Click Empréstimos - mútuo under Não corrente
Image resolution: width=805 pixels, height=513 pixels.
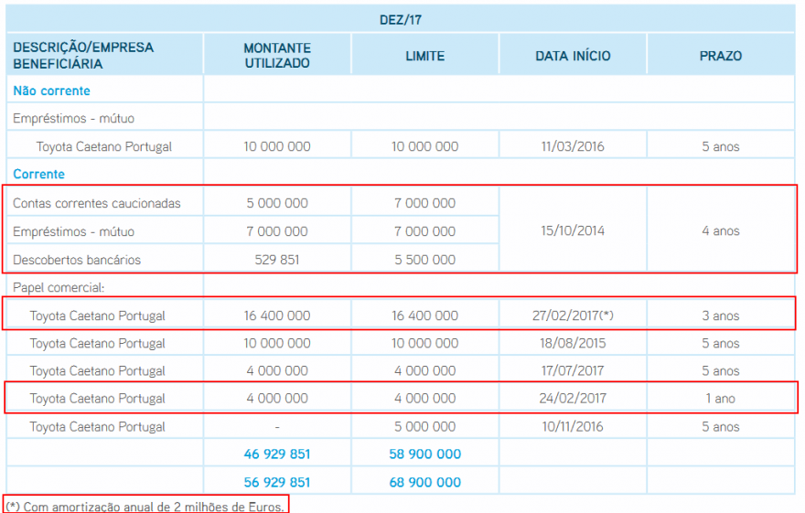tap(73, 119)
